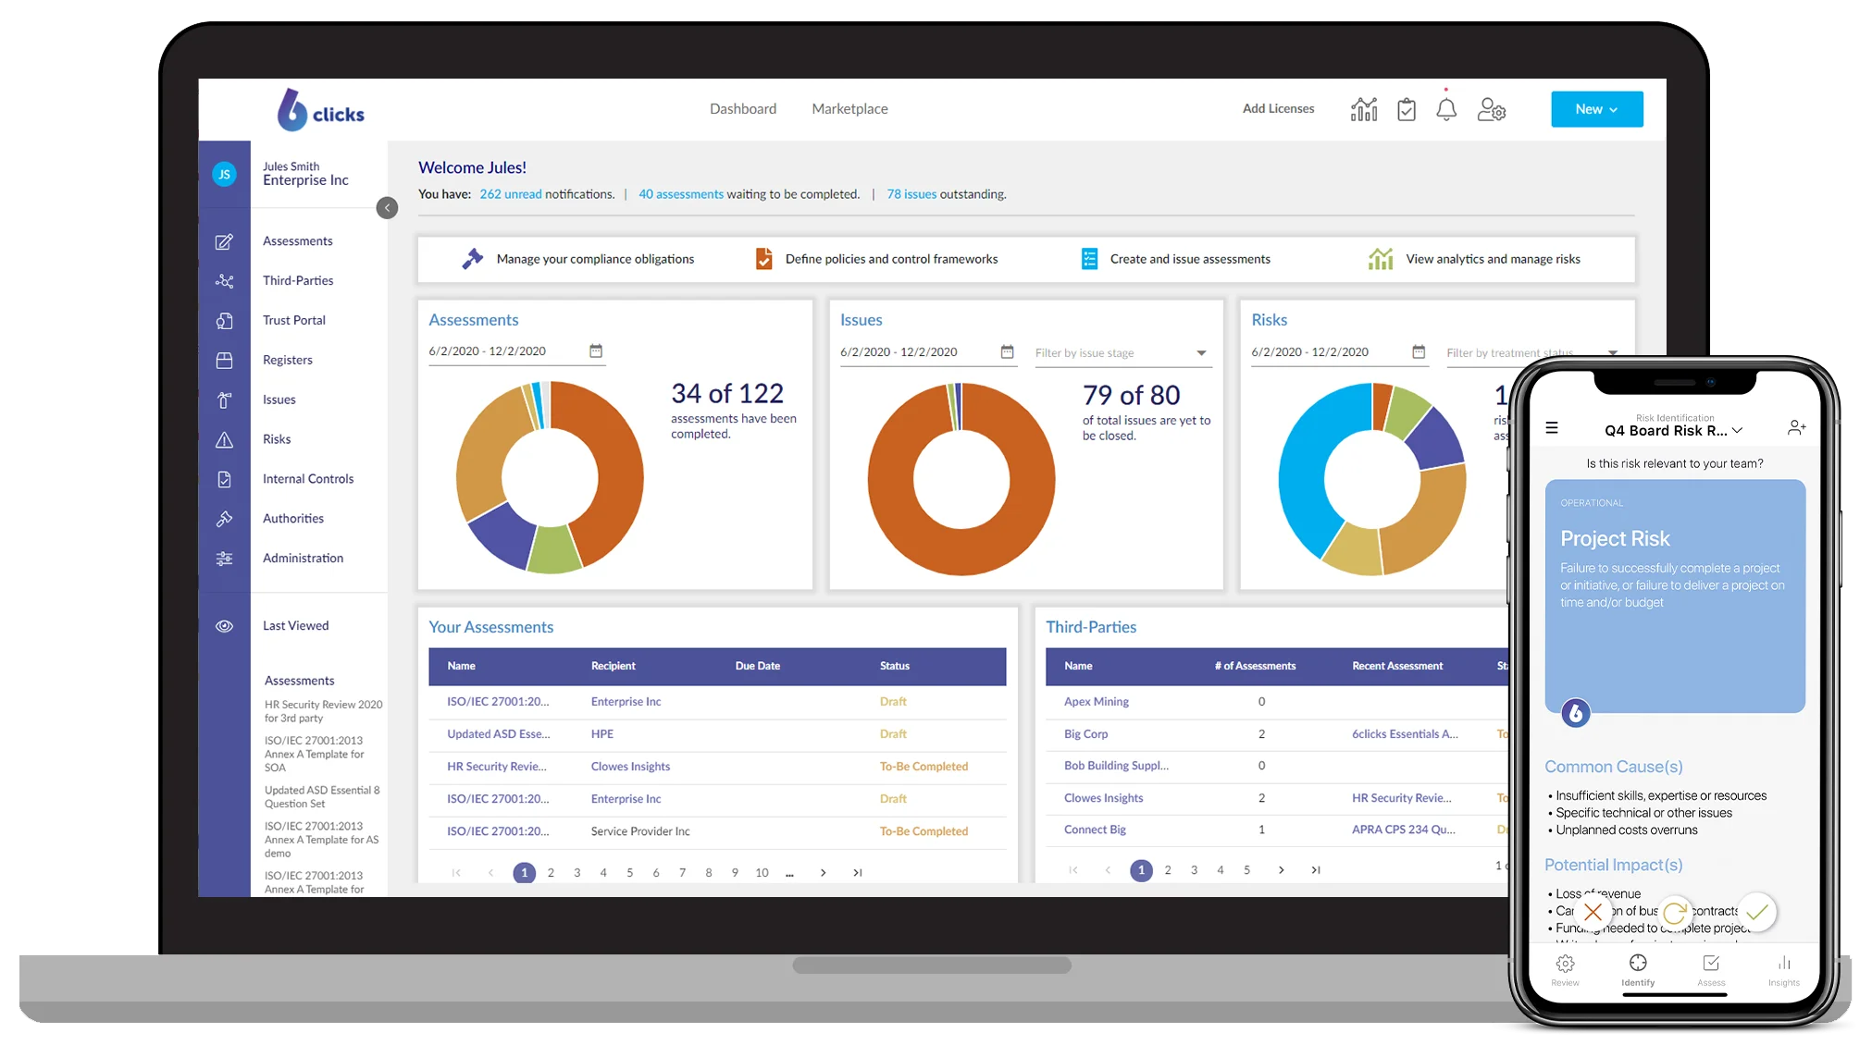Click the Third-Parties sidebar network icon
This screenshot has height=1045, width=1872.
[224, 281]
